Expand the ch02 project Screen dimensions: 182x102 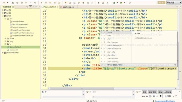pyautogui.click(x=3, y=13)
